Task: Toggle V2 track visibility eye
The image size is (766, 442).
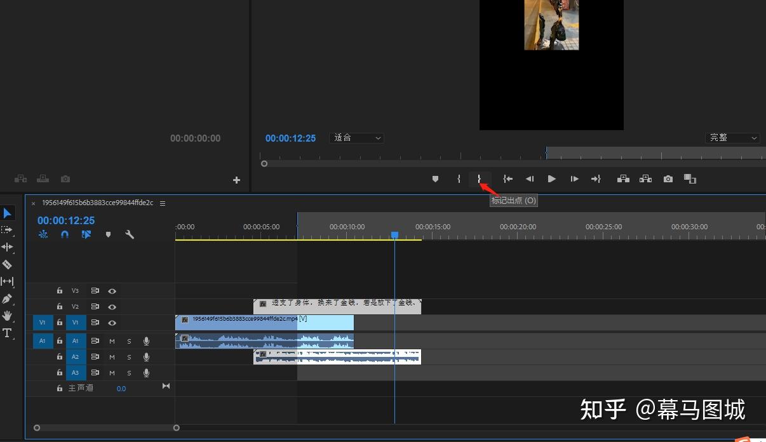Action: click(112, 307)
